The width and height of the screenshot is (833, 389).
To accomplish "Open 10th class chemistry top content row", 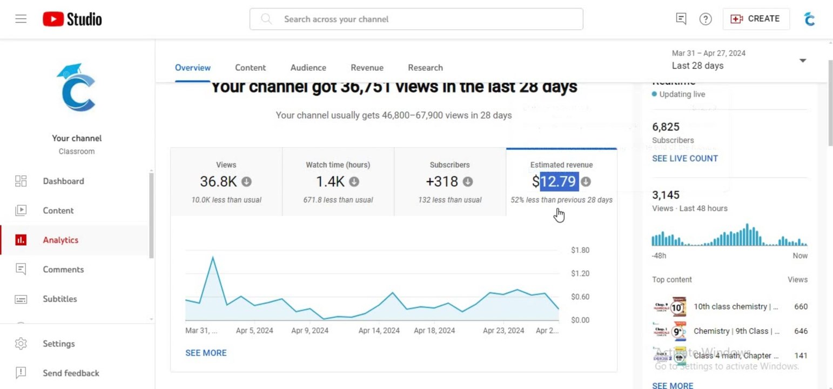I will coord(730,306).
